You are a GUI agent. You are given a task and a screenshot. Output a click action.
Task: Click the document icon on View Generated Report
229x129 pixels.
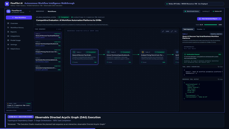[x=200, y=19]
